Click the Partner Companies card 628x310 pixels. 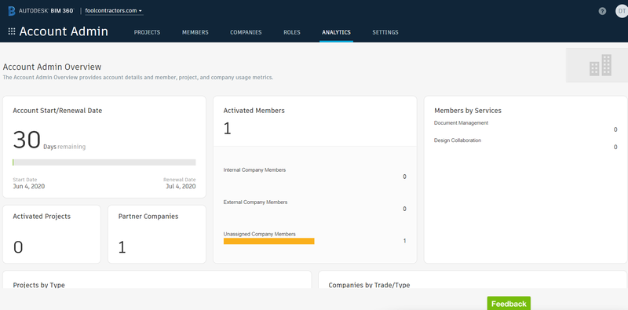[157, 235]
